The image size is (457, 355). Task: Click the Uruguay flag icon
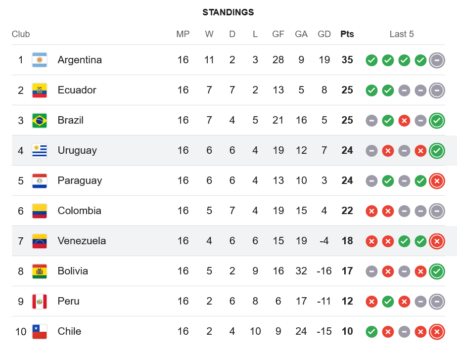(x=40, y=150)
